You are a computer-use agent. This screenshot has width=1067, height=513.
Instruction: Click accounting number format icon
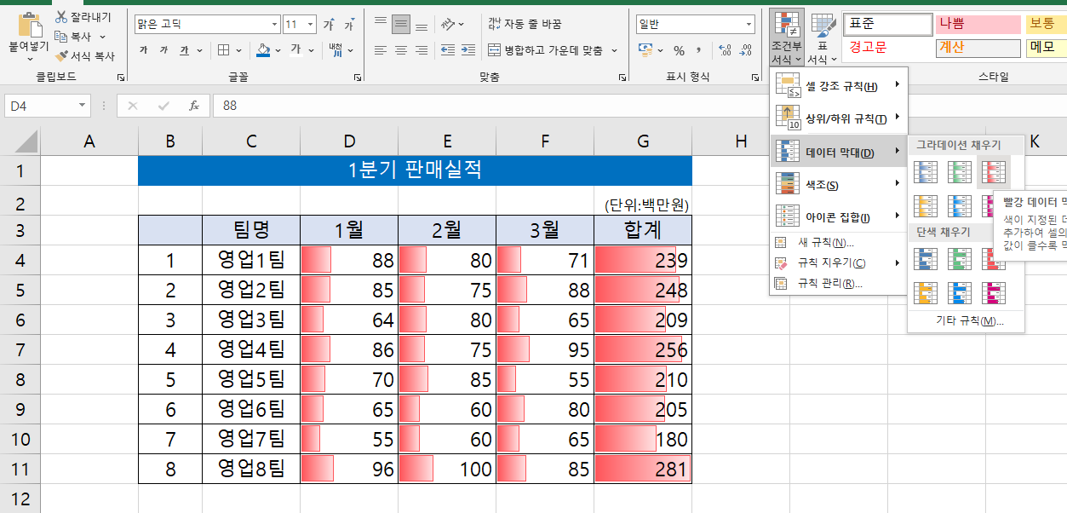(645, 50)
